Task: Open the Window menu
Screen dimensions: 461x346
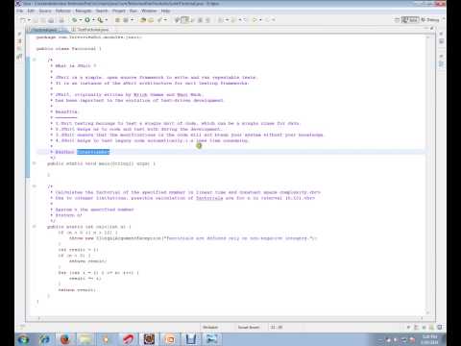Action: tap(149, 11)
